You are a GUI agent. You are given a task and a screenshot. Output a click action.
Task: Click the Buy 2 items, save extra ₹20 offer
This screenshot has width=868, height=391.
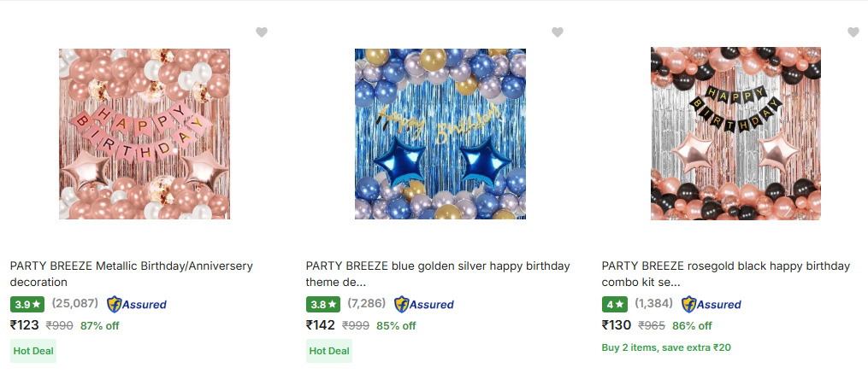(666, 347)
